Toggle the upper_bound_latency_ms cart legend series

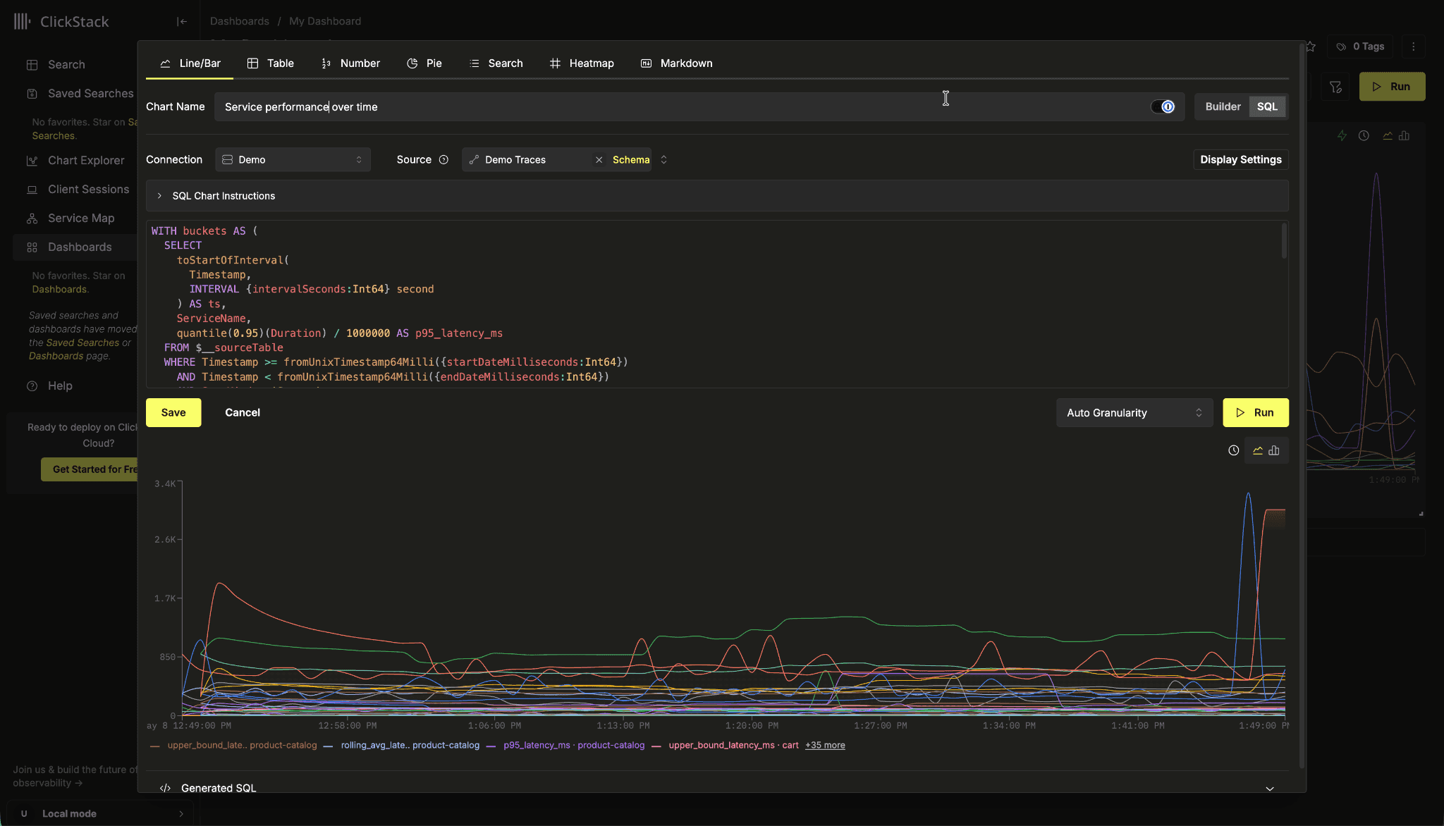[x=726, y=745]
